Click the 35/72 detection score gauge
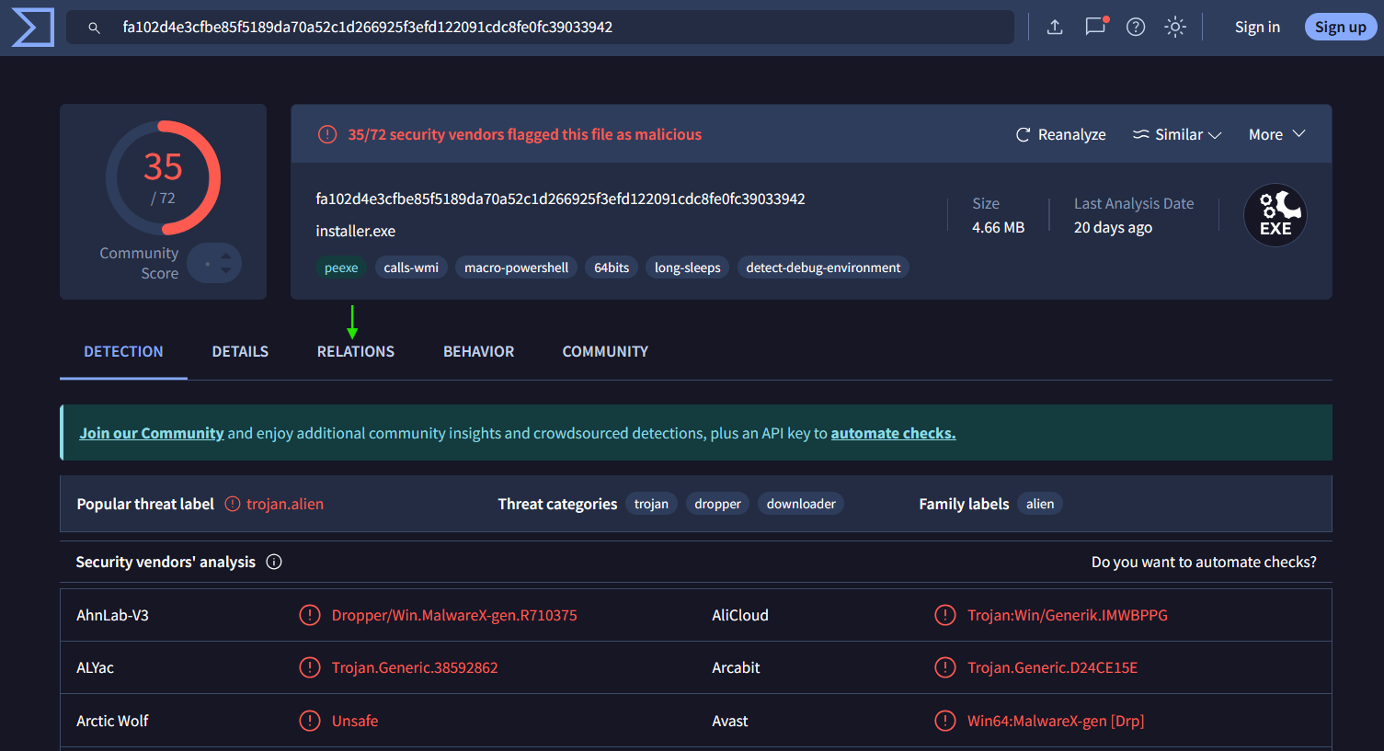Screen dimensions: 1384x751 click(x=164, y=177)
